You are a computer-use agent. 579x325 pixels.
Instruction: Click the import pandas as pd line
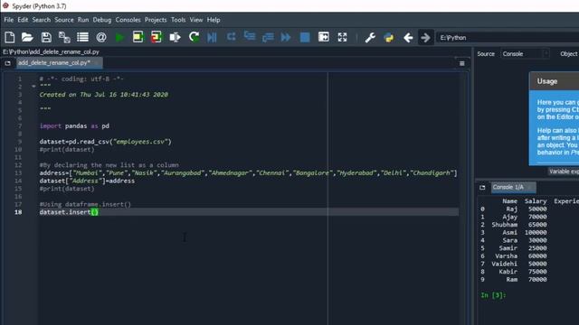pos(74,126)
